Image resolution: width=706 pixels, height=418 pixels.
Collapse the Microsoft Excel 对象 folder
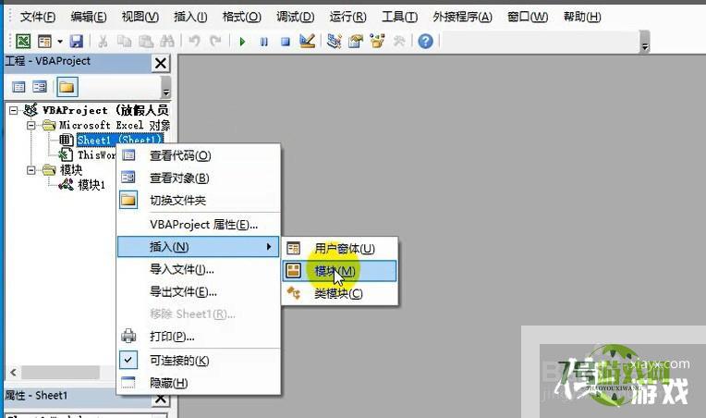[x=30, y=125]
